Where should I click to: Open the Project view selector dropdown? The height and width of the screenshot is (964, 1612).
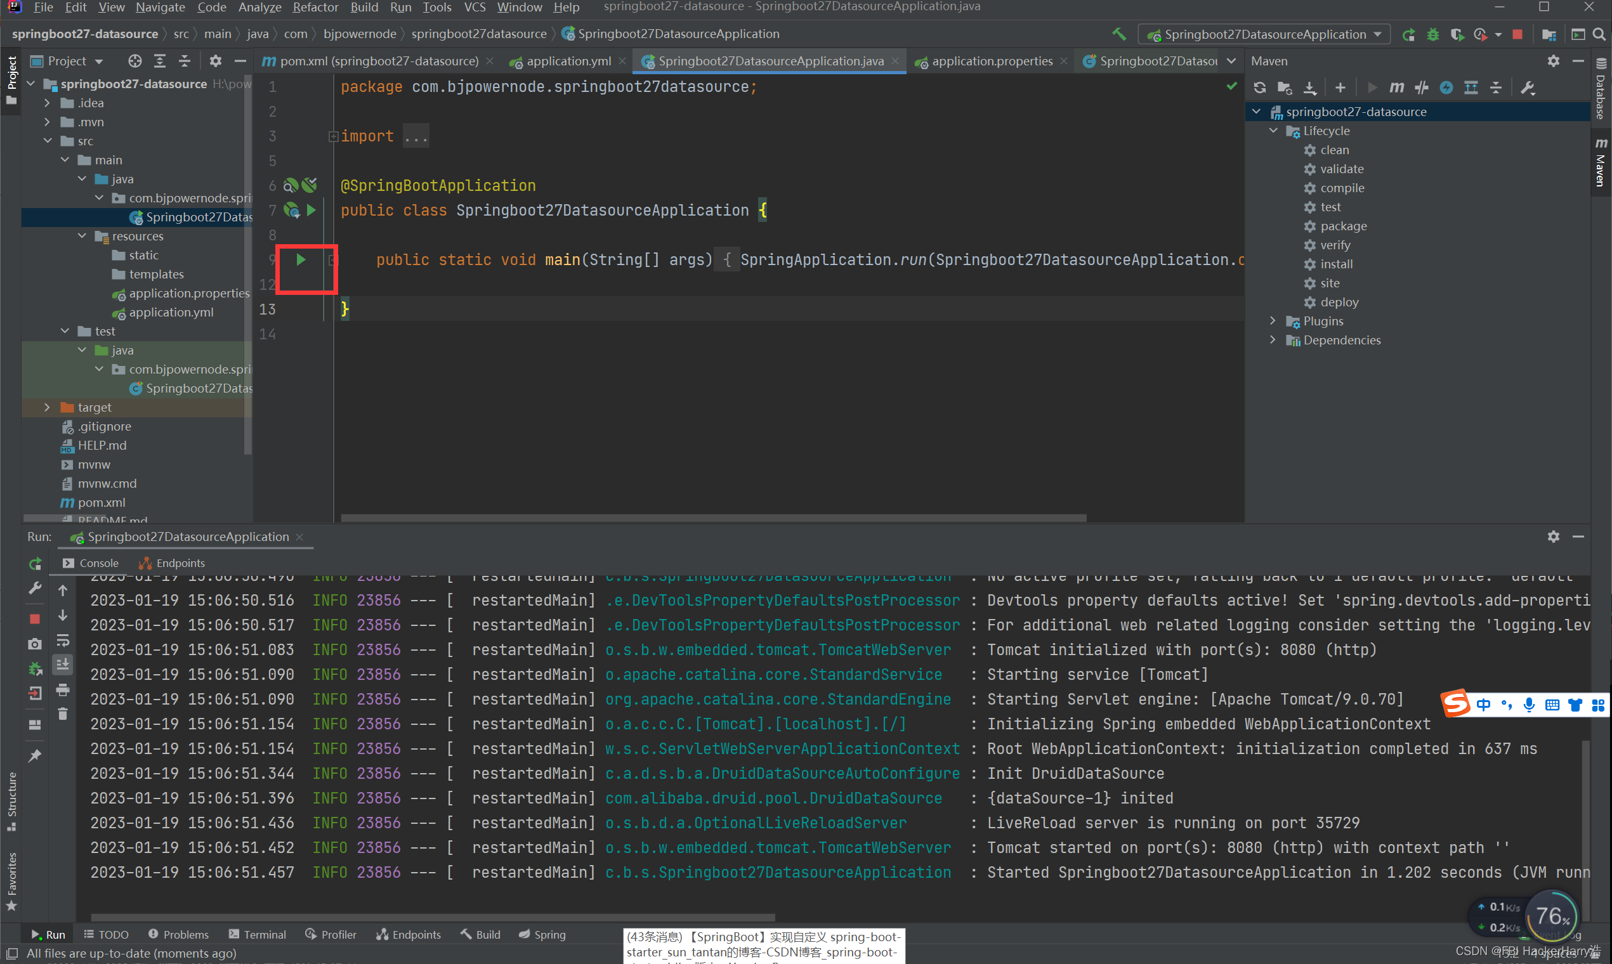point(67,61)
